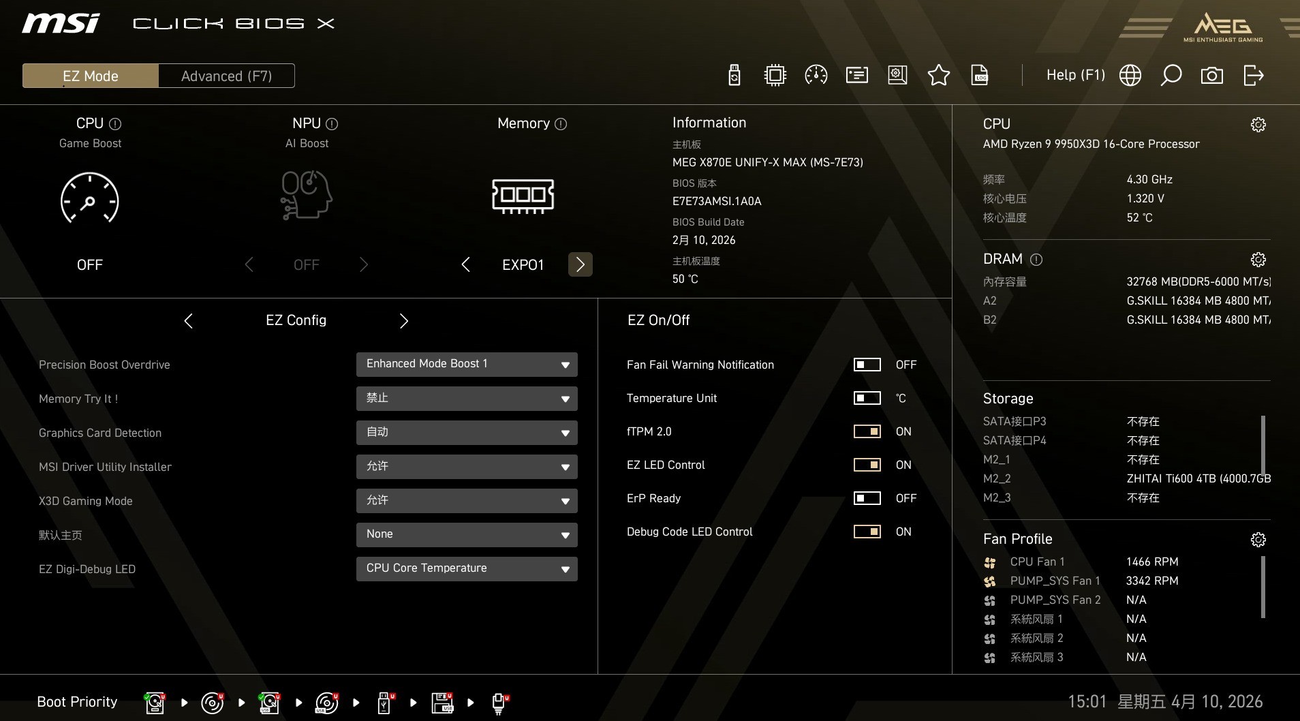The width and height of the screenshot is (1300, 721).
Task: Advance Memory EXPO profile with right arrow
Action: coord(580,264)
